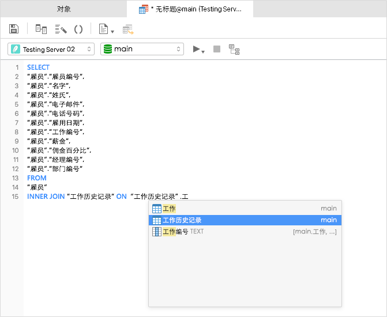
Task: Click line number 15 in the gutter
Action: (x=16, y=197)
